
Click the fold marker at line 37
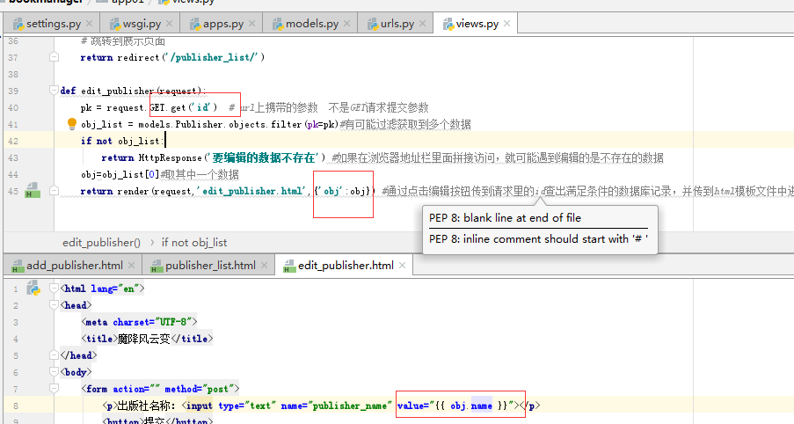[54, 57]
